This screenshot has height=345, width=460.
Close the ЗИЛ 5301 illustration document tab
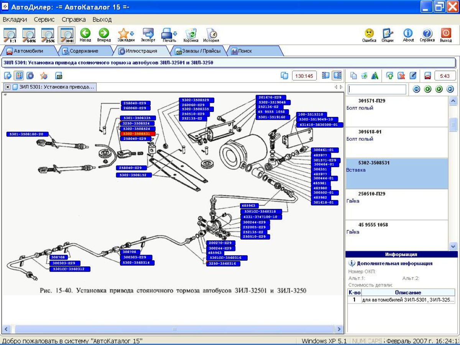click(x=8, y=87)
